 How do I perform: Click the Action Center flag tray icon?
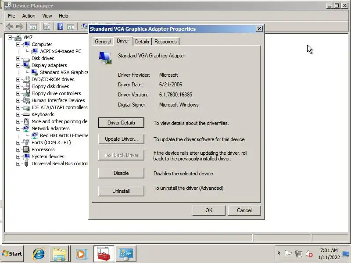(288, 254)
